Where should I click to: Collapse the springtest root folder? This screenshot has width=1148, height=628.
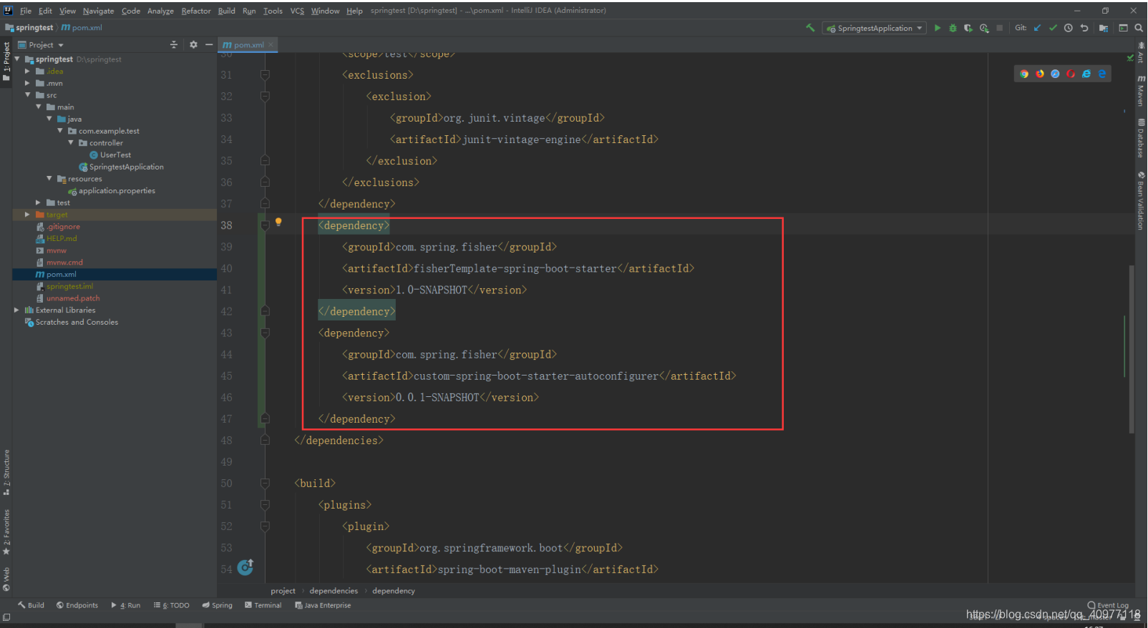(17, 59)
